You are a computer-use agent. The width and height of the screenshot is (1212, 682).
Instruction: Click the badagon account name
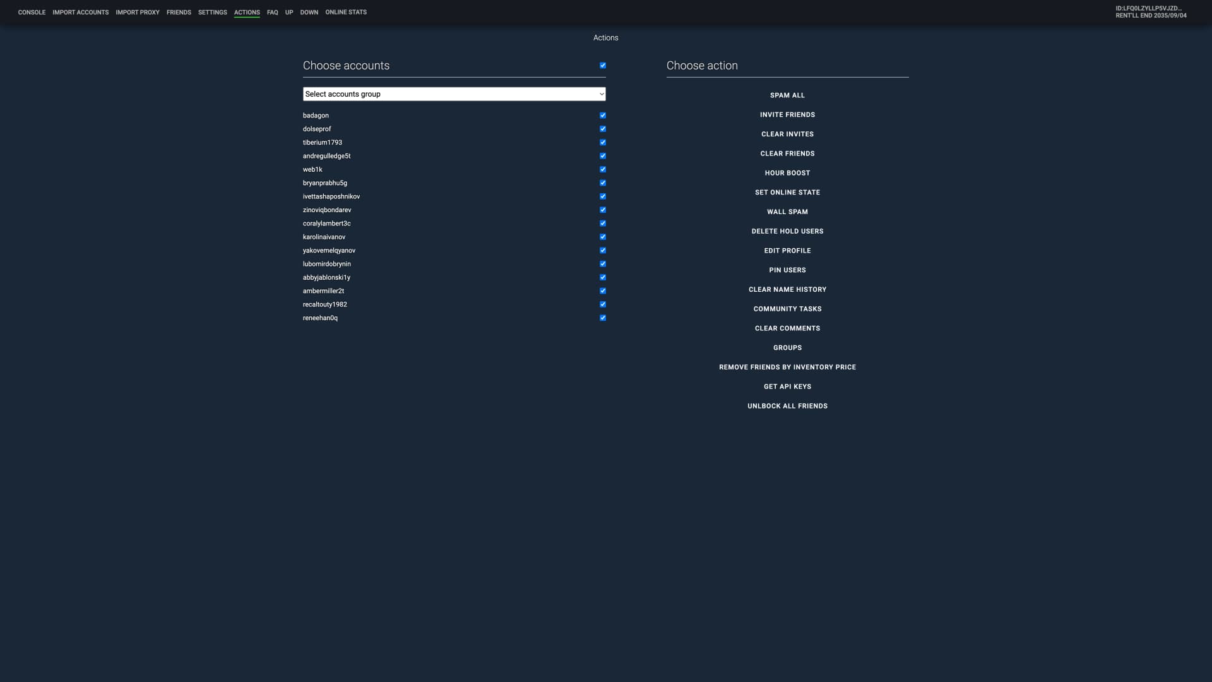pyautogui.click(x=316, y=116)
